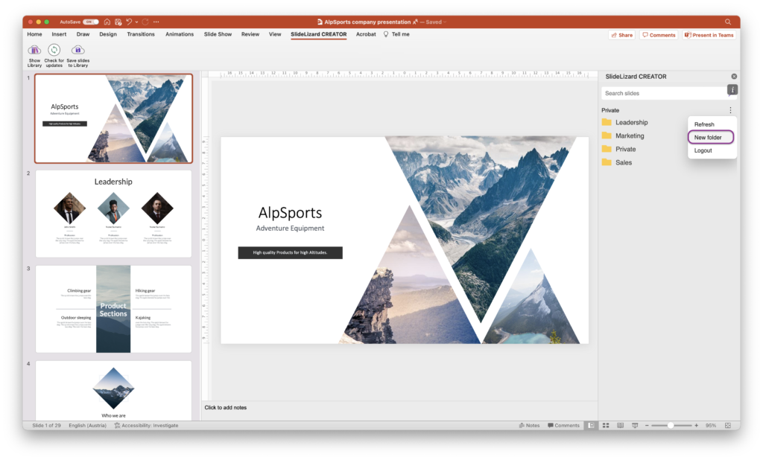Open the Tell me lightbulb search
Viewport: 763px width, 460px height.
pos(386,34)
